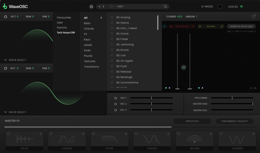Image resolution: width=260 pixels, height=153 pixels.
Task: Open the Portamento / Velocity panel
Action: 235,121
